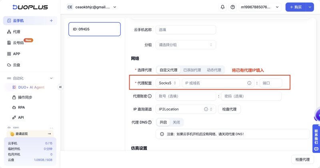Click the info icon in IP field
The height and width of the screenshot is (168, 320).
coord(249,83)
